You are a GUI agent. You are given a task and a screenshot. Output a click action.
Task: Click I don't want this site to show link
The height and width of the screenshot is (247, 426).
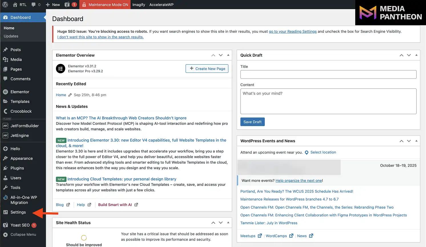click(100, 37)
